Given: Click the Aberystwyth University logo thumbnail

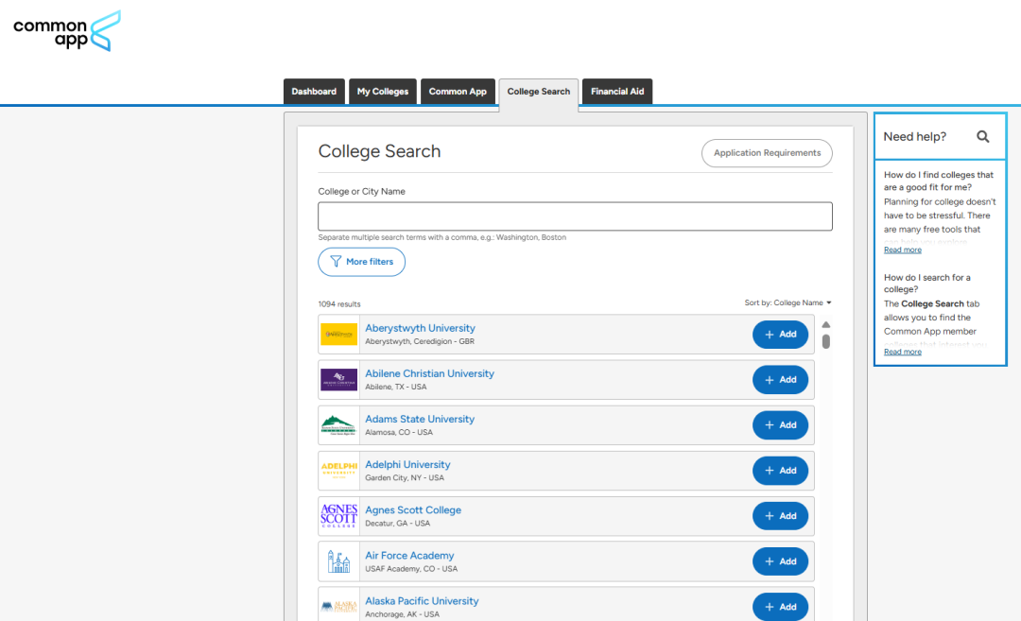Looking at the screenshot, I should pos(338,335).
